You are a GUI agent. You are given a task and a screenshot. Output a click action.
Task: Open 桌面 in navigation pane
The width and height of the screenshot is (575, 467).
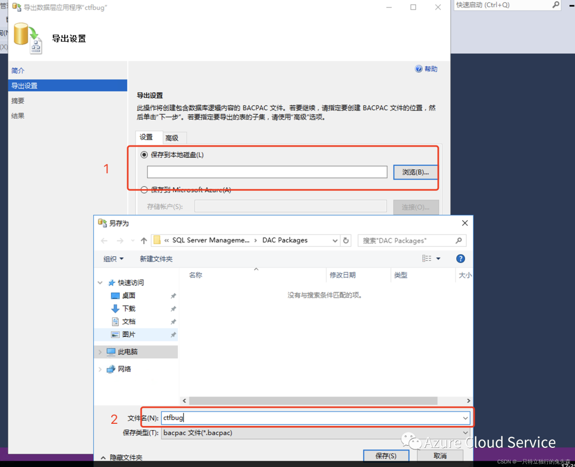click(129, 295)
